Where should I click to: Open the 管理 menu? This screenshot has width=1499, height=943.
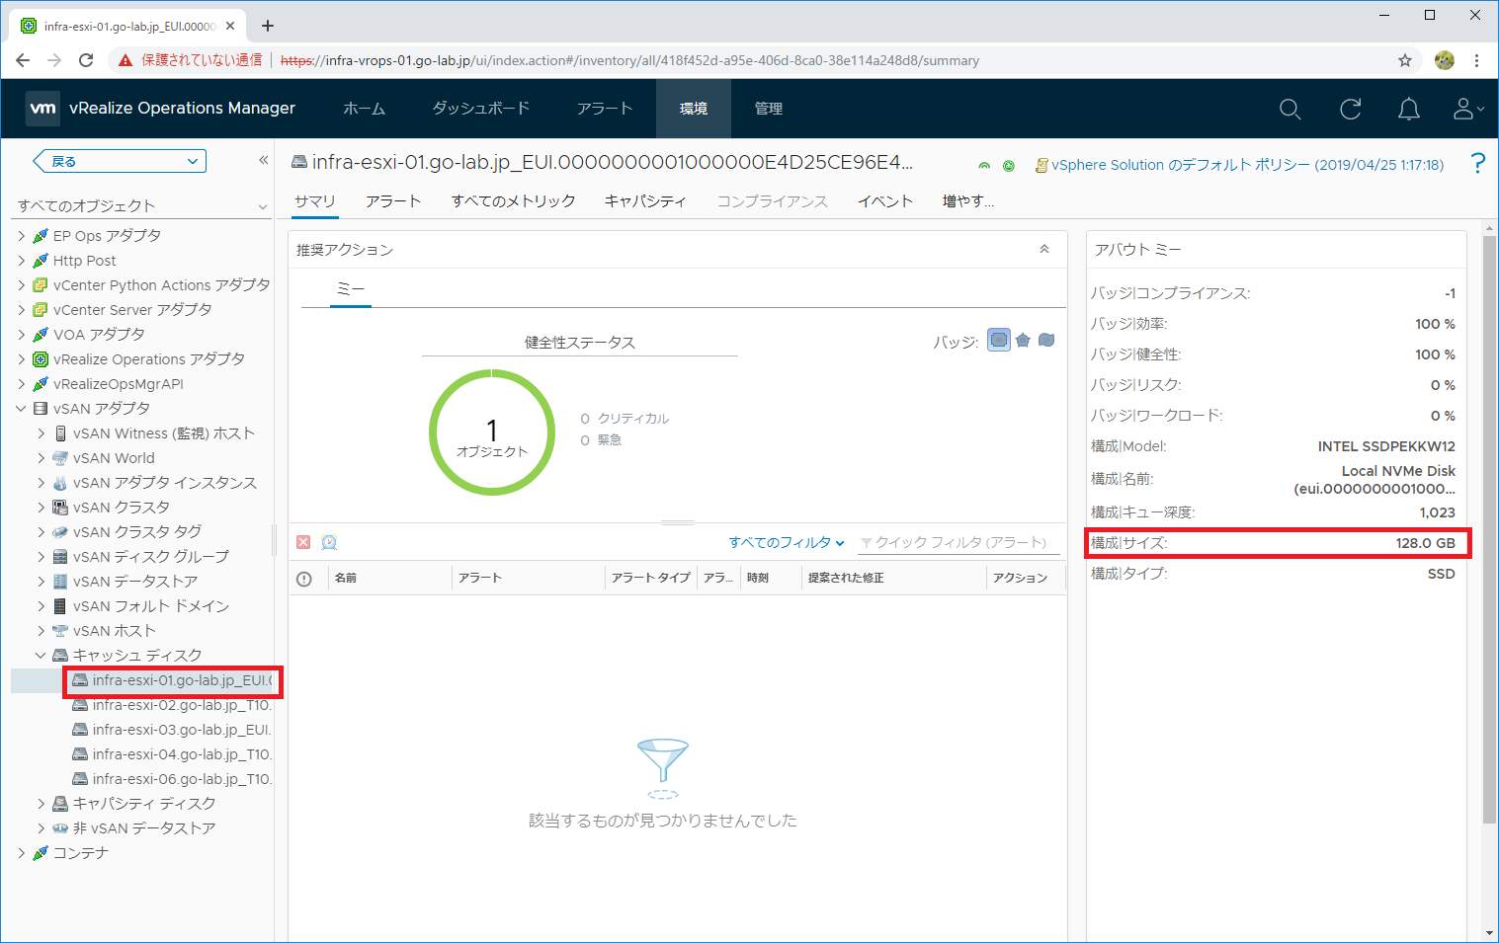coord(769,109)
